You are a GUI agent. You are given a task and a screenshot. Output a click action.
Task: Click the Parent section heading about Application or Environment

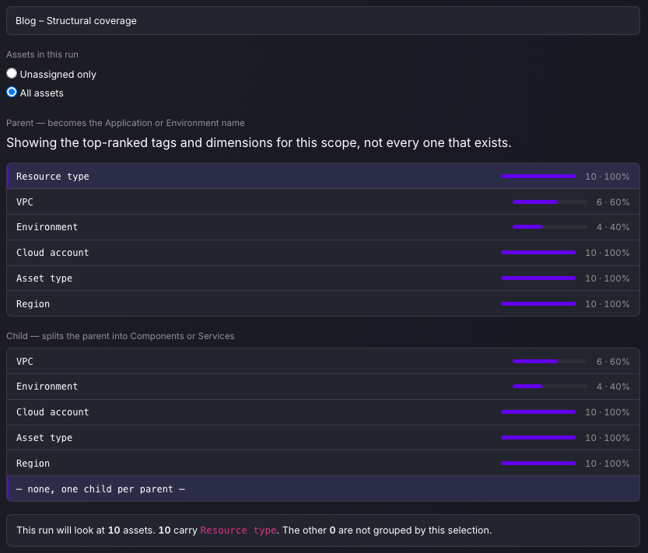click(x=125, y=123)
